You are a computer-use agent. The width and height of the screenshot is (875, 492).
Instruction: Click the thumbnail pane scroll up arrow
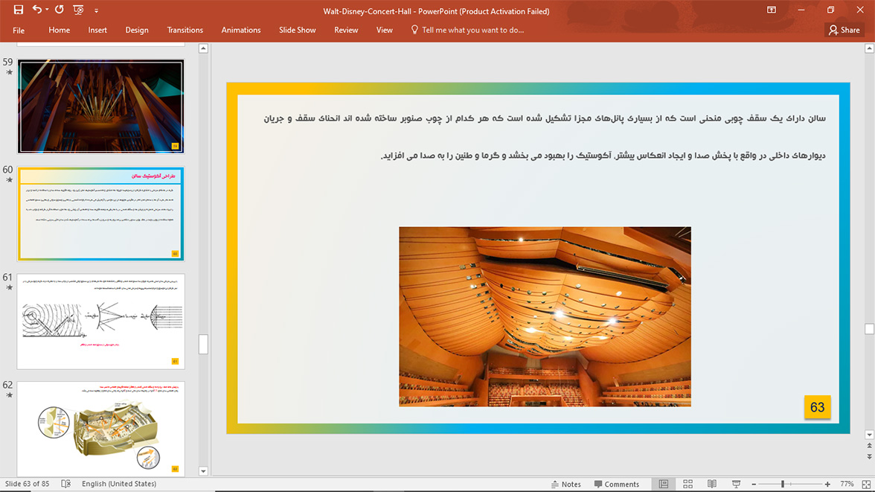203,48
